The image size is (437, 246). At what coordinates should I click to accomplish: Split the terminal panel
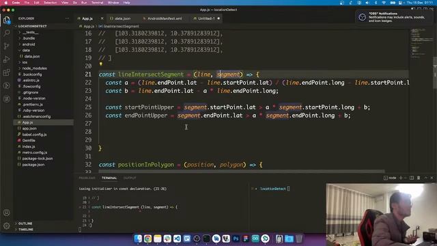point(412,178)
